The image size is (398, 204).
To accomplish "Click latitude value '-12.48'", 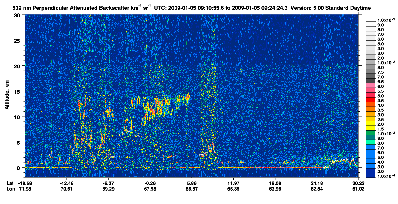I will [67, 184].
